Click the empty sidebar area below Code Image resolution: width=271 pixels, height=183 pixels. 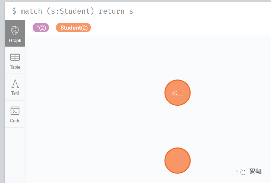(15, 155)
